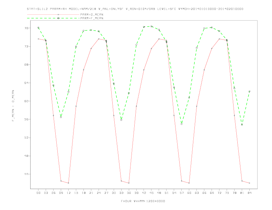
Task: Click x-axis tick label 12
Action: [69, 193]
